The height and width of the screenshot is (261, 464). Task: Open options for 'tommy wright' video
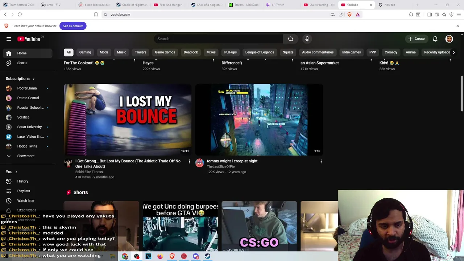[321, 161]
